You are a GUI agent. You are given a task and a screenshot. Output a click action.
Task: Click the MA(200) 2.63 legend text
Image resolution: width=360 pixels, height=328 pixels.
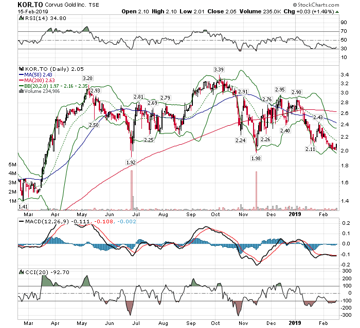[x=40, y=80]
